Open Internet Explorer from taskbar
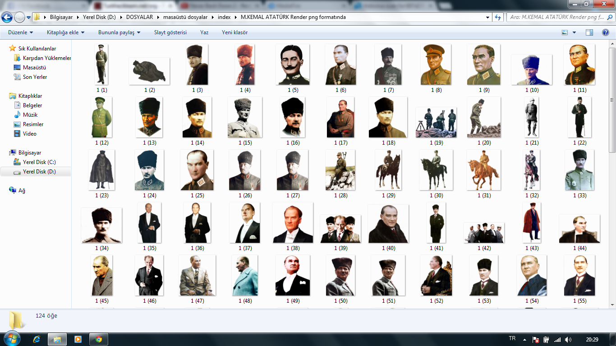This screenshot has height=346, width=616. pyautogui.click(x=37, y=339)
